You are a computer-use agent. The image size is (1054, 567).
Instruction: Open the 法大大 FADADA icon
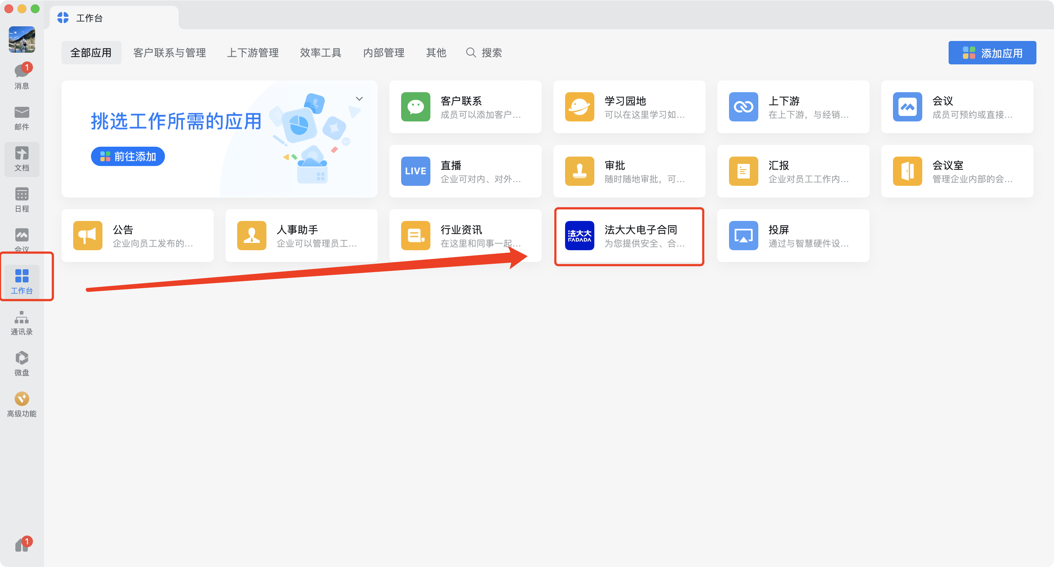pos(579,236)
